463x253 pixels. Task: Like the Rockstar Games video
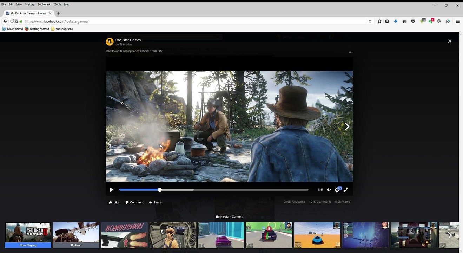click(x=114, y=202)
